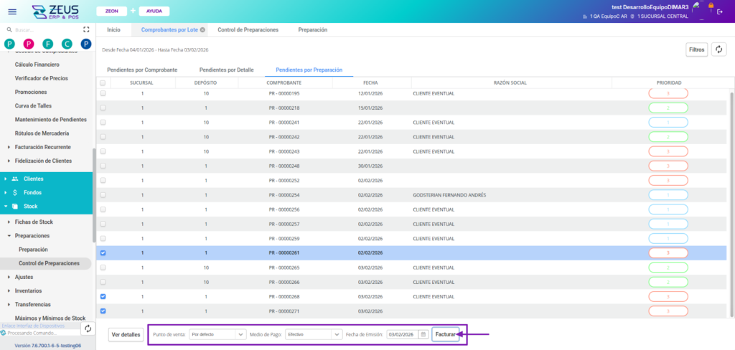Click the logout icon in header
Screen dimensions: 735x350
click(x=720, y=11)
